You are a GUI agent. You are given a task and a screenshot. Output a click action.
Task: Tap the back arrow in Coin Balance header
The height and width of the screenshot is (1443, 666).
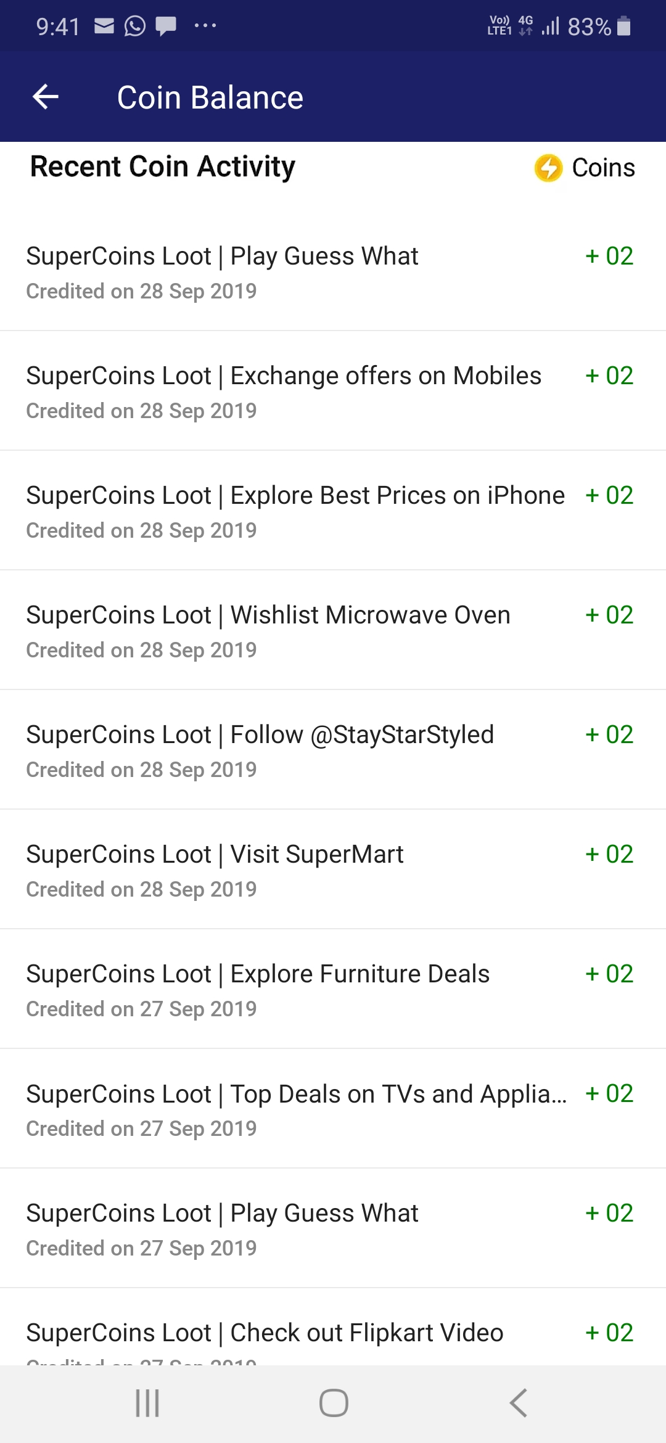pos(46,97)
